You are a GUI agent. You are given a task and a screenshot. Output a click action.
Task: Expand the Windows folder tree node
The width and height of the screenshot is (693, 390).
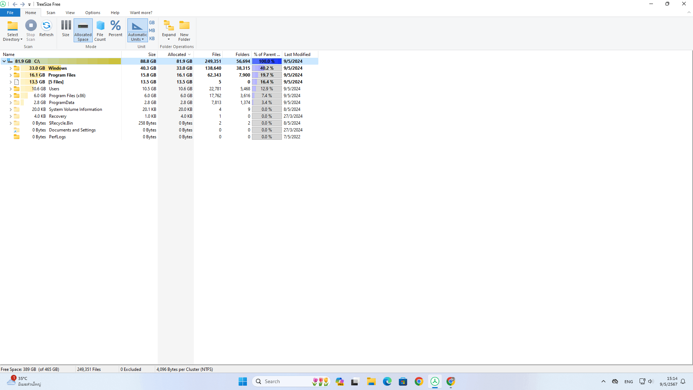[10, 68]
